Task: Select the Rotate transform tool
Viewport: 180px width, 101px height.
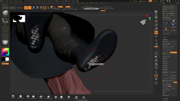Action: (x=41, y=8)
